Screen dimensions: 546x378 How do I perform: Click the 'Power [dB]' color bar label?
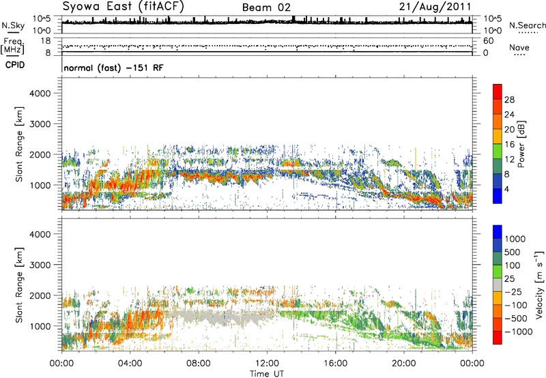[521, 144]
